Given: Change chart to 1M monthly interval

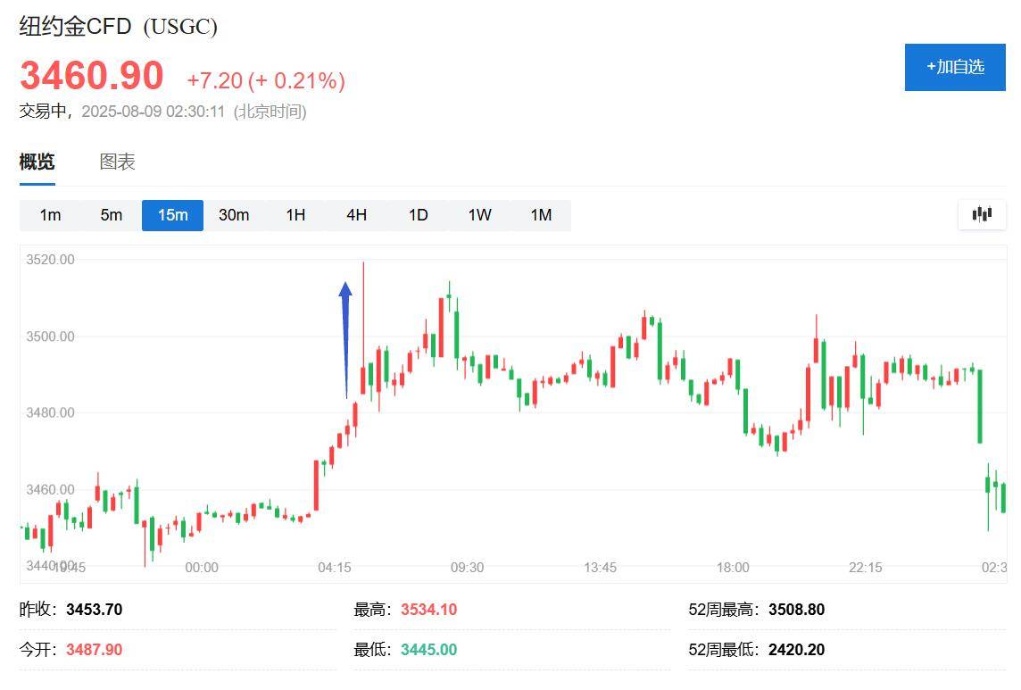Looking at the screenshot, I should point(541,215).
